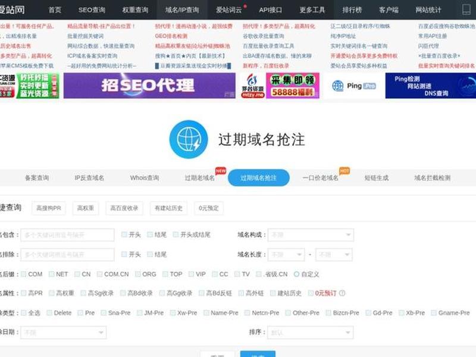Expand the 域名长度 minimum dropdown

(x=286, y=255)
